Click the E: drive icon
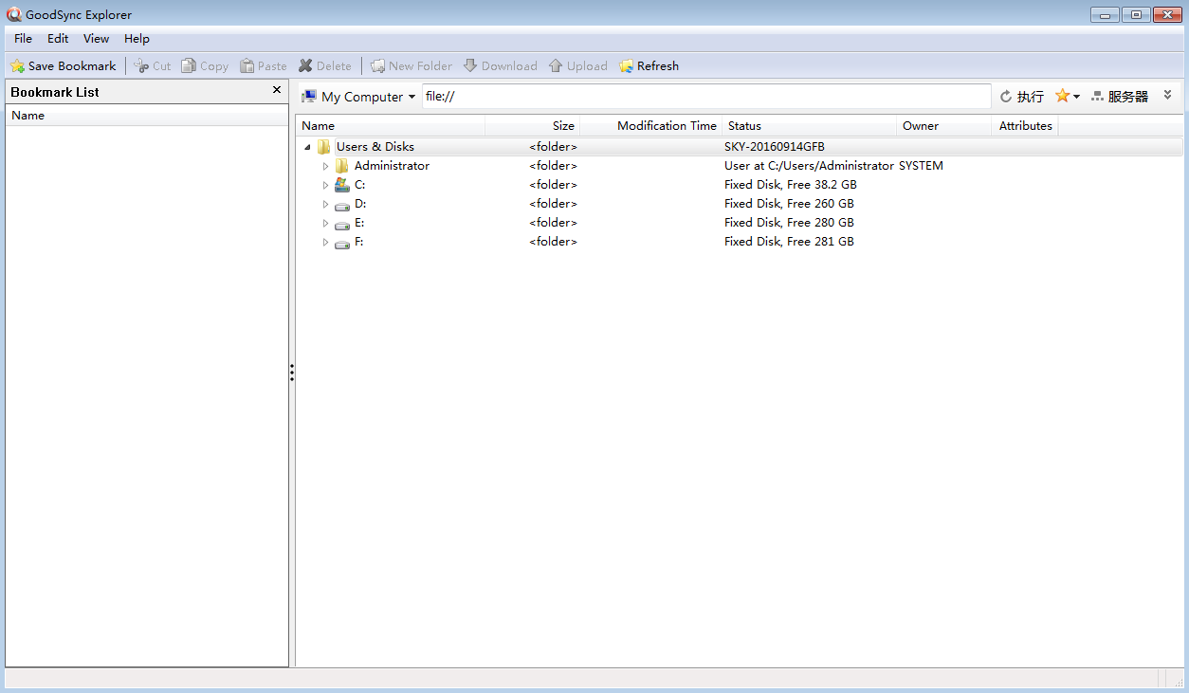The width and height of the screenshot is (1189, 693). click(x=342, y=224)
